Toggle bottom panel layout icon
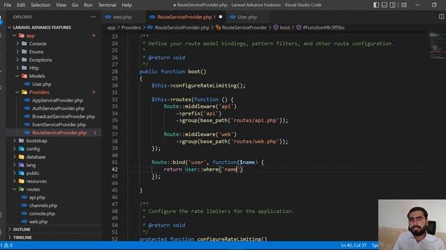This screenshot has height=250, width=446. tap(384, 5)
